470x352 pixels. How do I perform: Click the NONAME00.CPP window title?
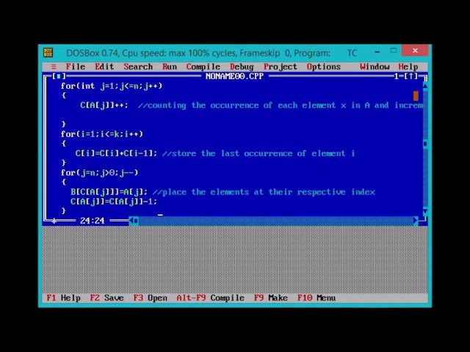click(x=234, y=76)
